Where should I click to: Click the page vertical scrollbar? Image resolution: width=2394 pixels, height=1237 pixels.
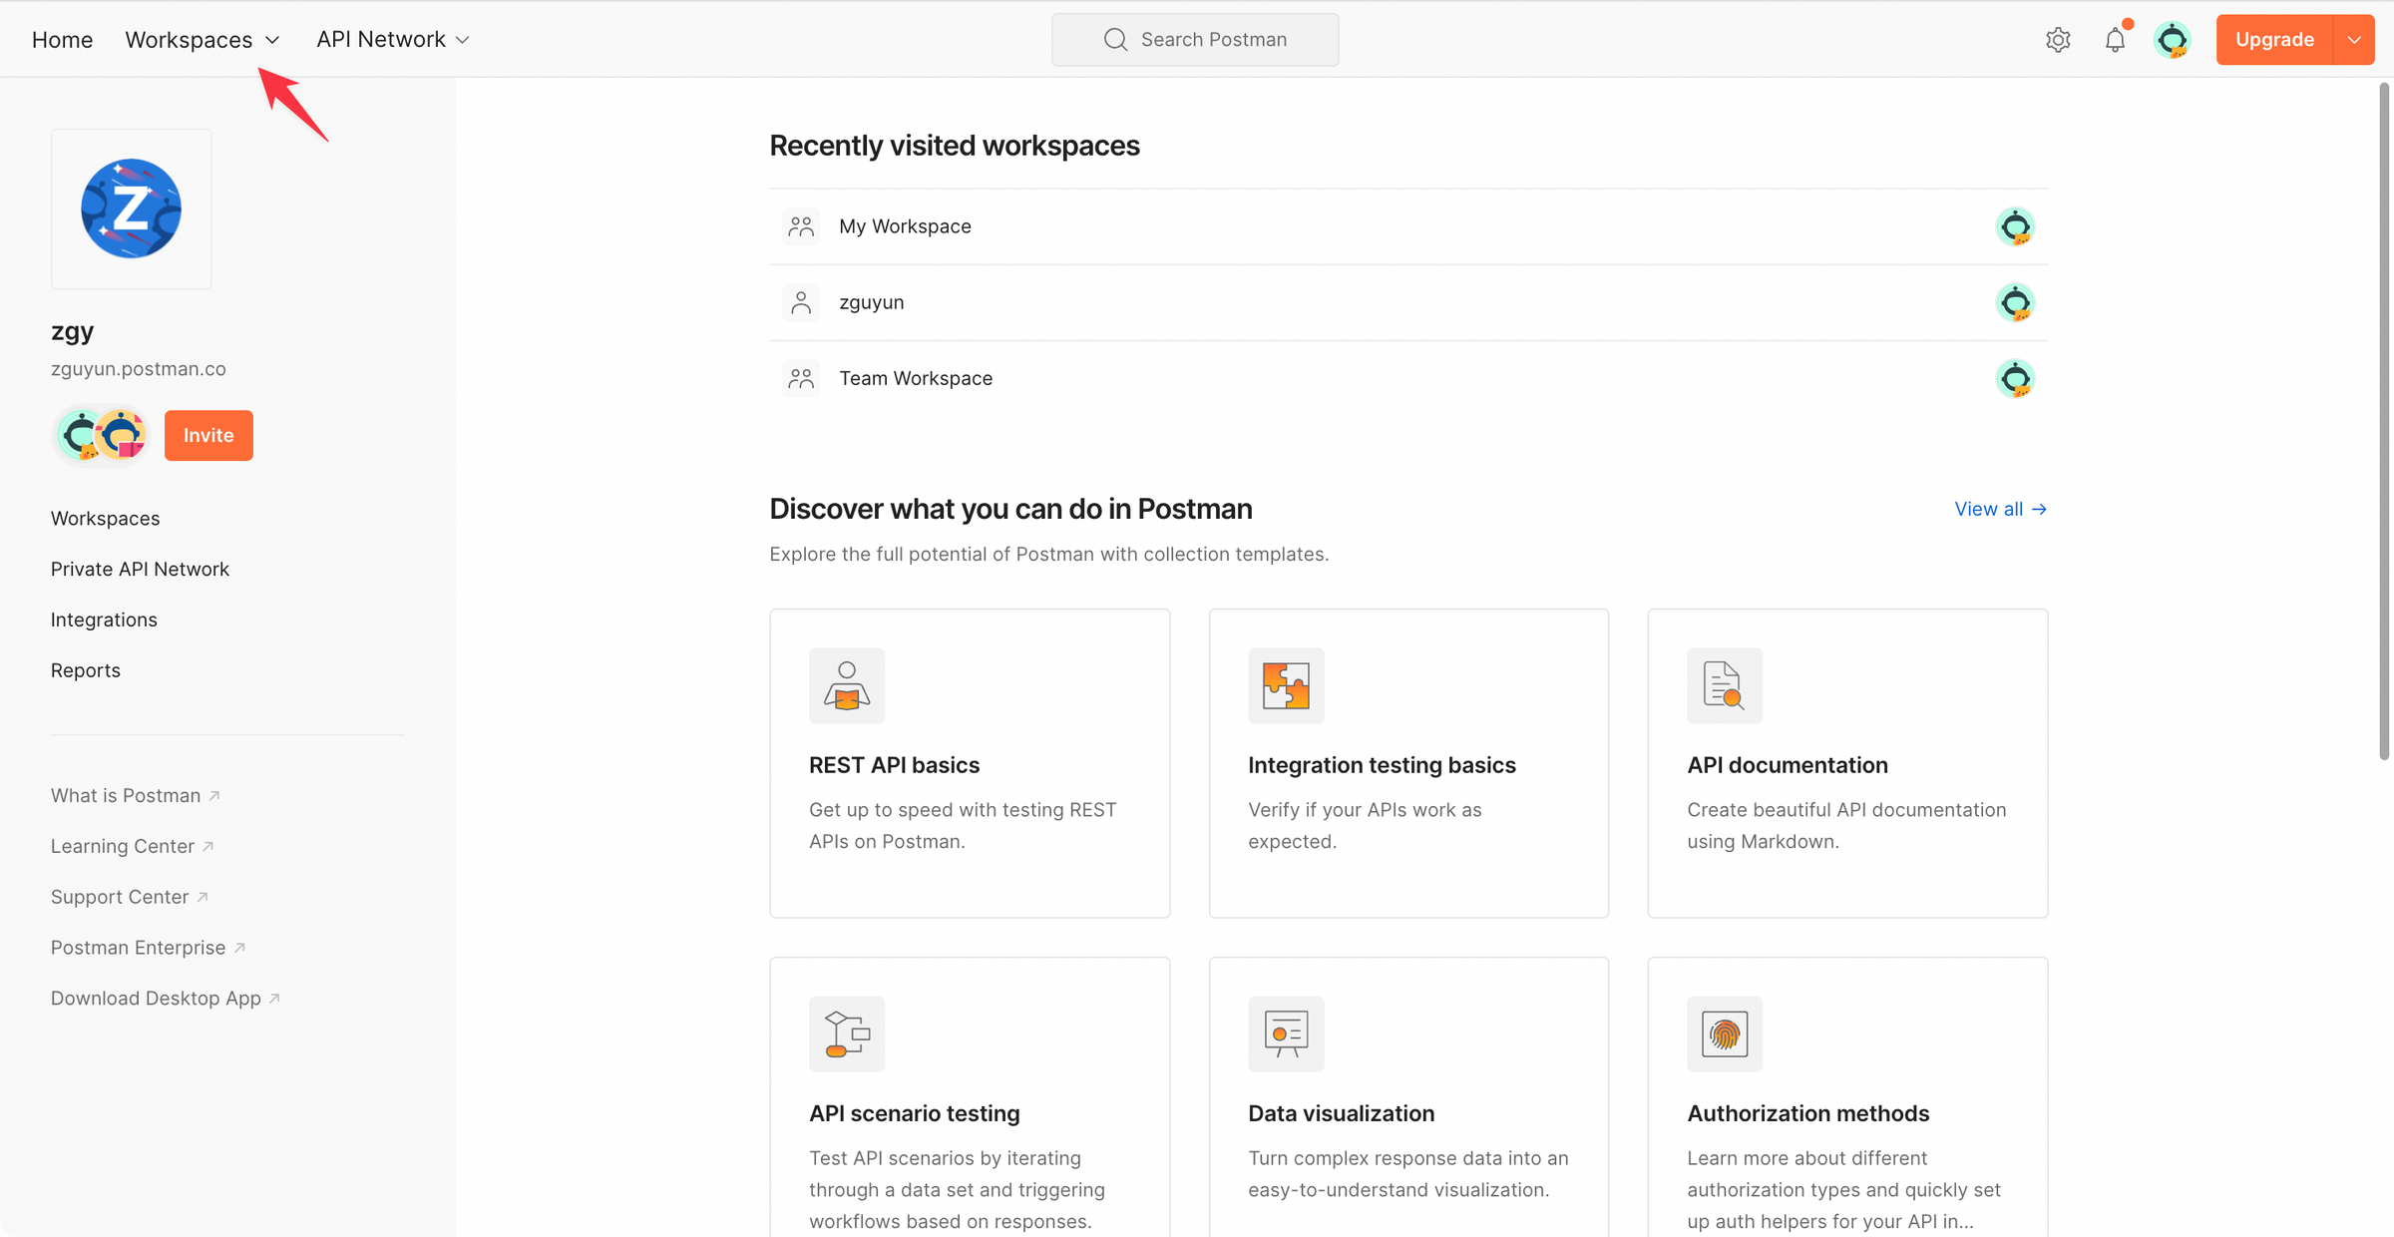(x=2384, y=419)
